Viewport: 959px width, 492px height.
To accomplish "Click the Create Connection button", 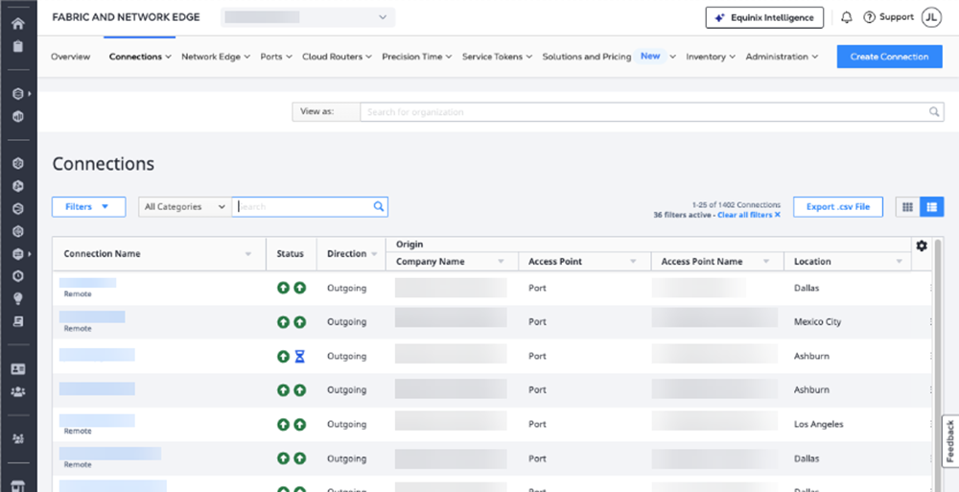I will (x=889, y=57).
